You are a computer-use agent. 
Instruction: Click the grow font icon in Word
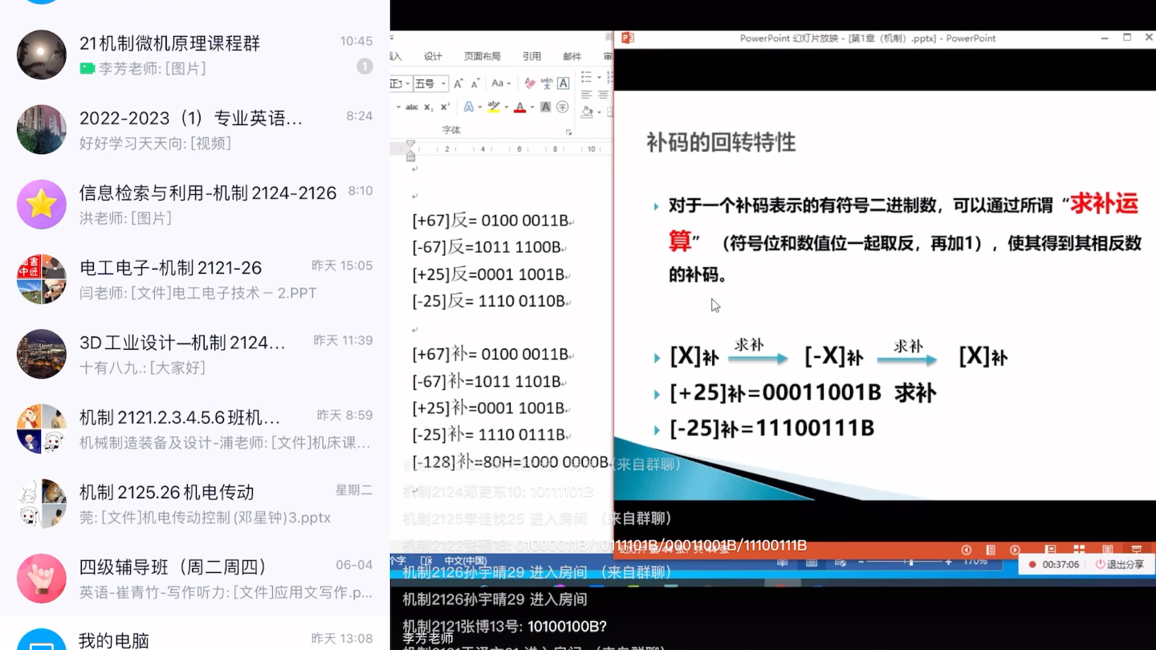[x=458, y=83]
